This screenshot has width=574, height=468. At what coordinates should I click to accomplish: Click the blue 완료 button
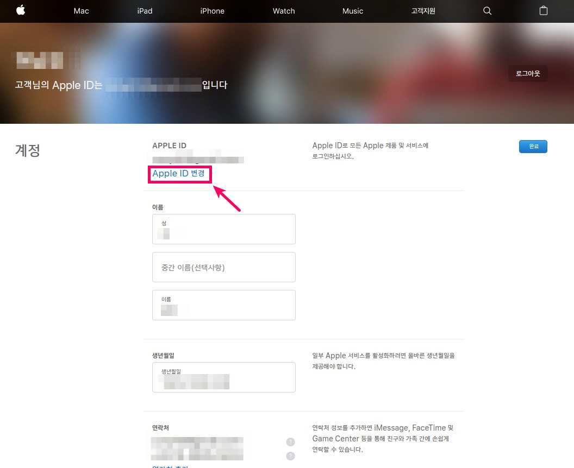coord(533,146)
